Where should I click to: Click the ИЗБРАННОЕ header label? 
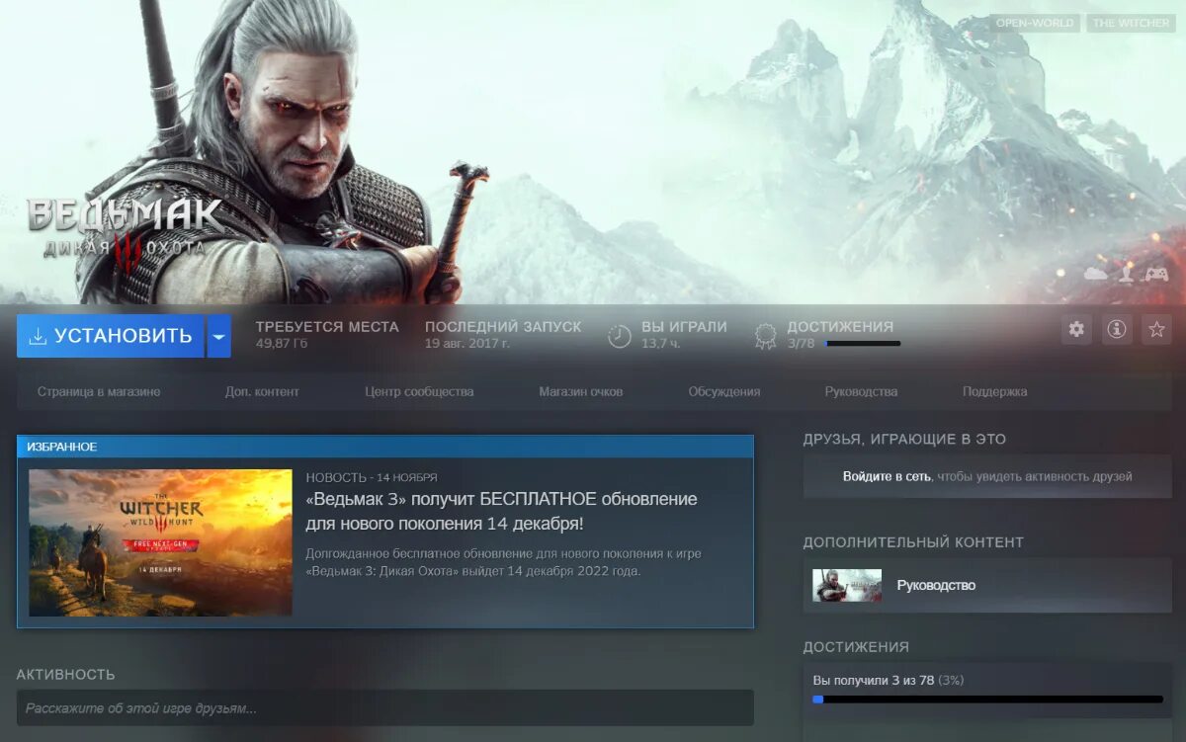click(62, 447)
